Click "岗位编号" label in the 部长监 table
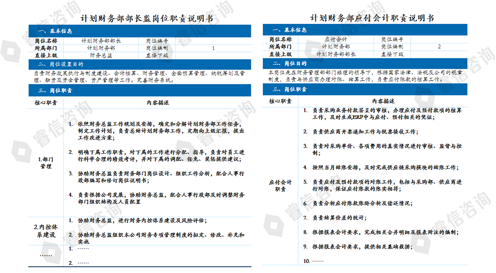This screenshot has height=273, width=496. [x=157, y=41]
